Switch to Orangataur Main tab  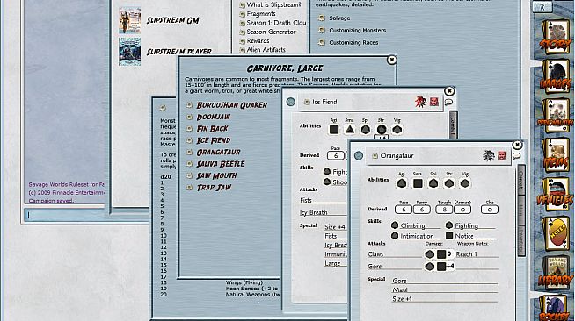(521, 210)
